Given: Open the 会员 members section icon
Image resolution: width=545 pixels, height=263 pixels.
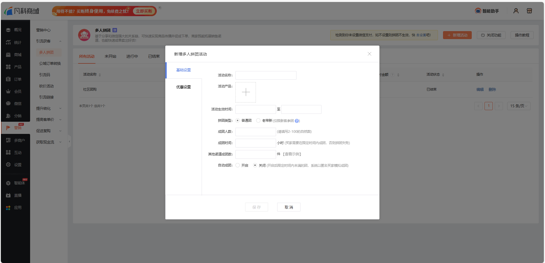Looking at the screenshot, I should 9,91.
